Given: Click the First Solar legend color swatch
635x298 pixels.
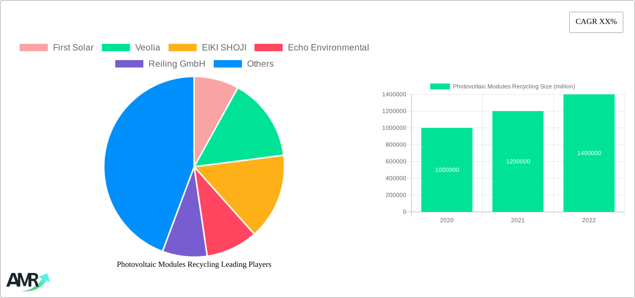Looking at the screenshot, I should point(33,48).
